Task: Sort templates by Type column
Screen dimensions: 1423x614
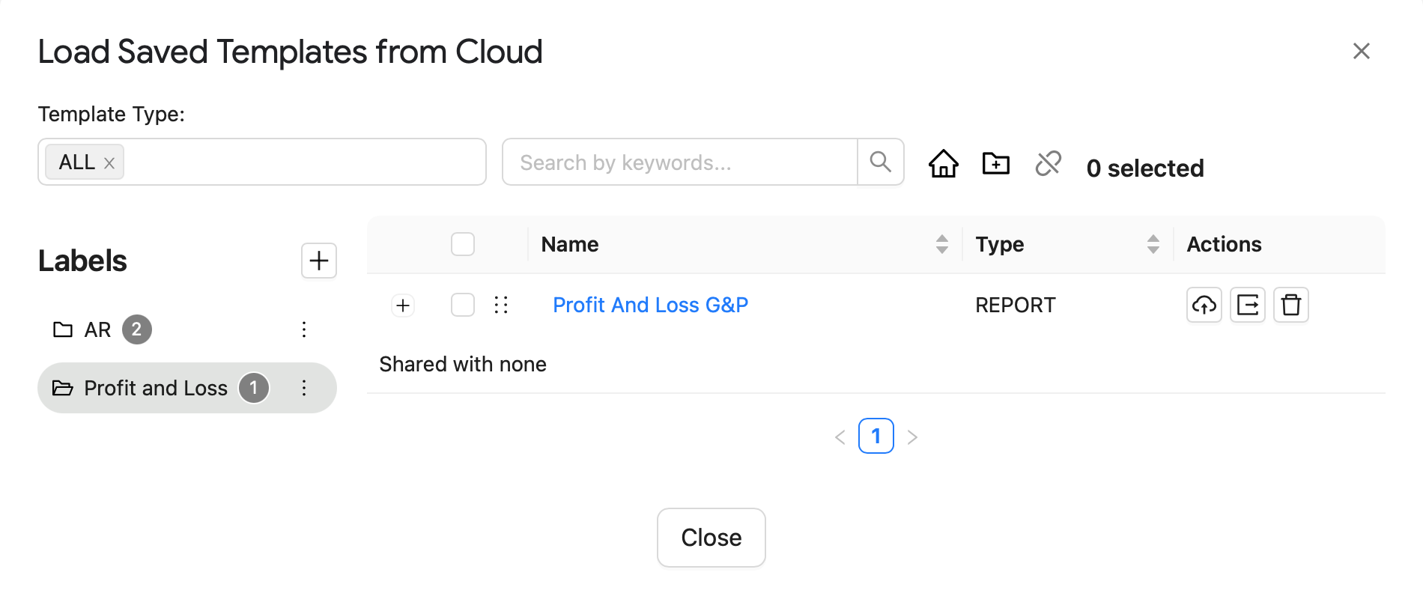Action: point(1153,244)
